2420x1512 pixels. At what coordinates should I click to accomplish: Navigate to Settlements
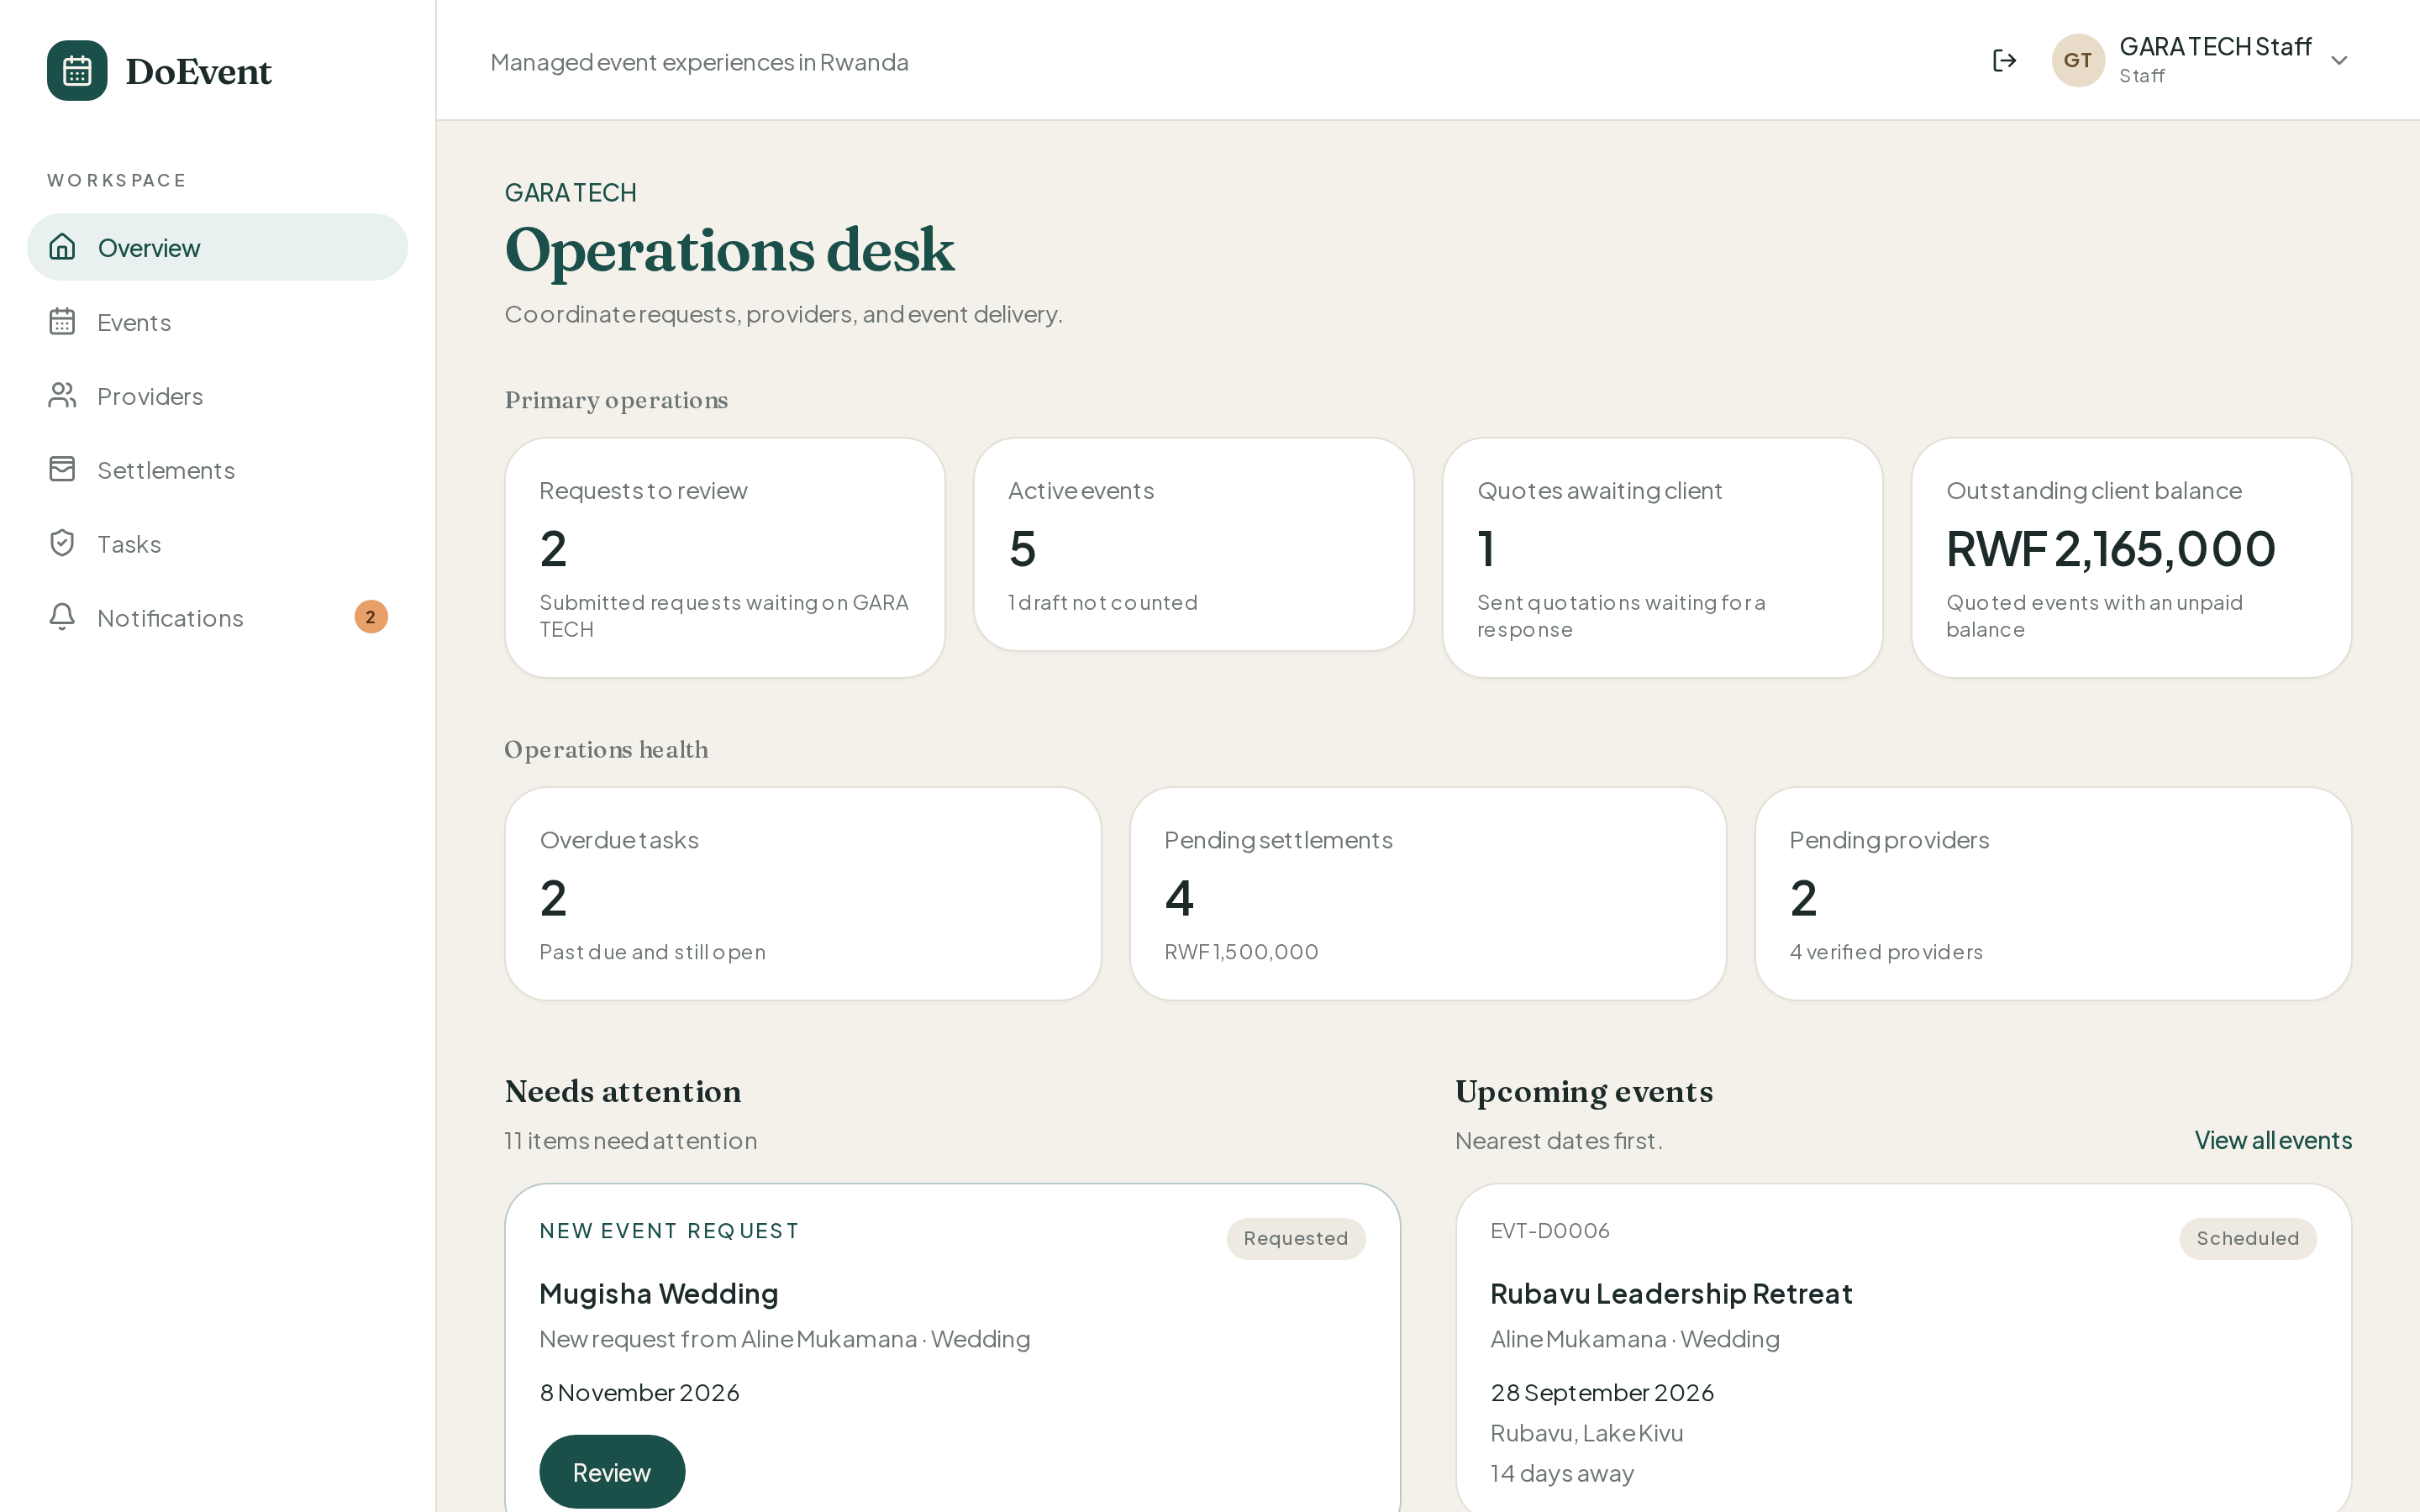click(217, 469)
